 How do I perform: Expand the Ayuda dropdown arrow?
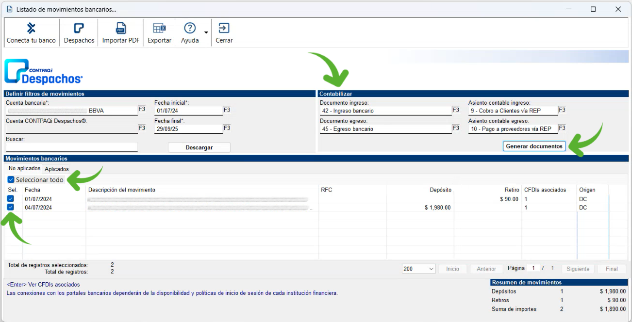pyautogui.click(x=206, y=33)
